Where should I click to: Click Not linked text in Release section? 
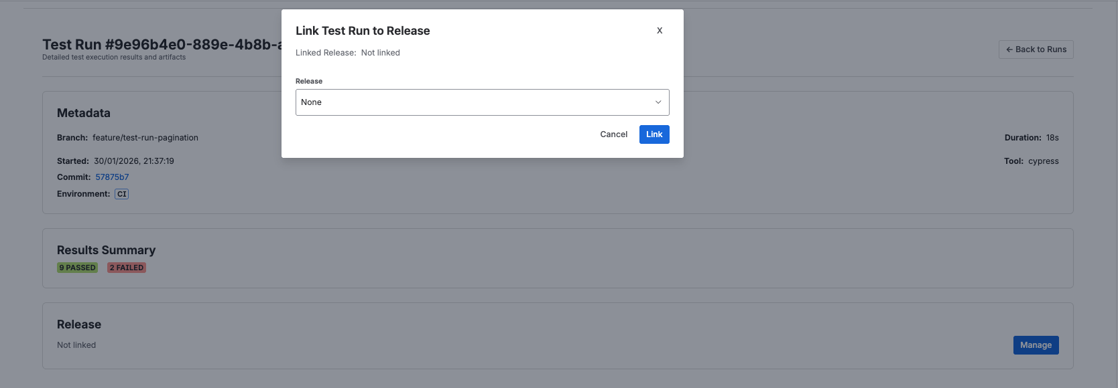tap(76, 345)
